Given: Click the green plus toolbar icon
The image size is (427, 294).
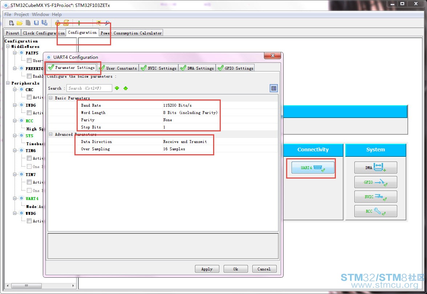Looking at the screenshot, I should tap(79, 23).
